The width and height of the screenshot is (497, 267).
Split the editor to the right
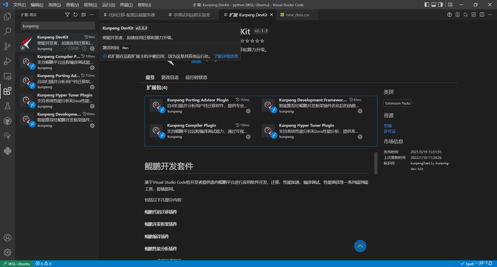[482, 15]
